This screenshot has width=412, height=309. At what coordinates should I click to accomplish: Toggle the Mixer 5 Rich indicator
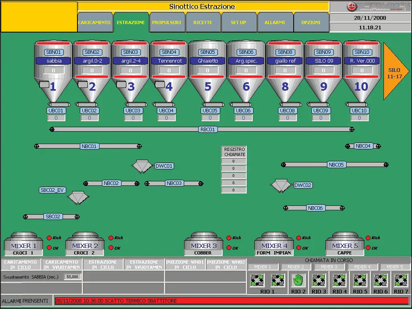click(368, 238)
